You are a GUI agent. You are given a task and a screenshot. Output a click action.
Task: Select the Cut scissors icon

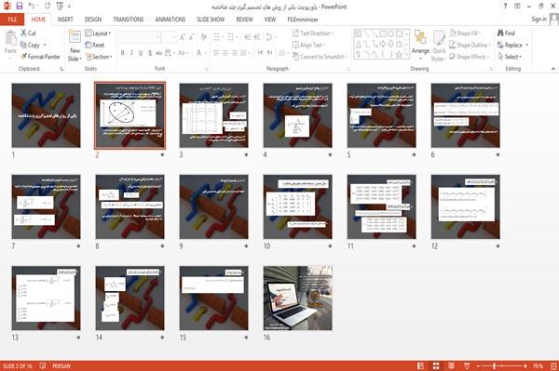pos(23,33)
